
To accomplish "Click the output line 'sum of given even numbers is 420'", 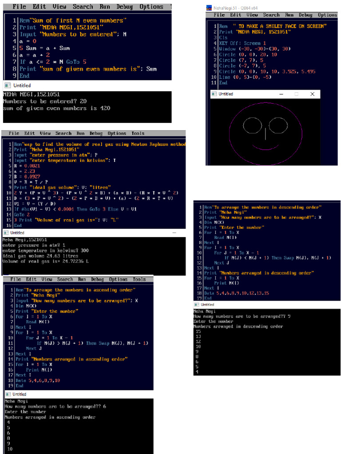I will pos(56,108).
